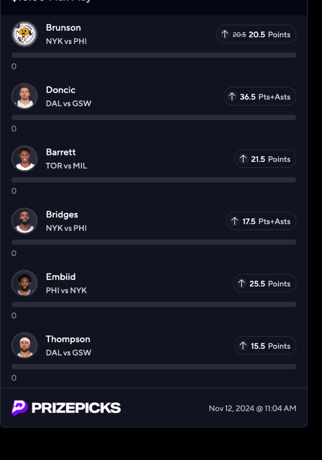Select Barrett's player photo
This screenshot has width=322, height=460.
(24, 159)
